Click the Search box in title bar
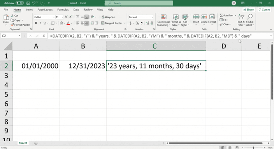Viewport: 274px width, 149px height. pos(139,3)
